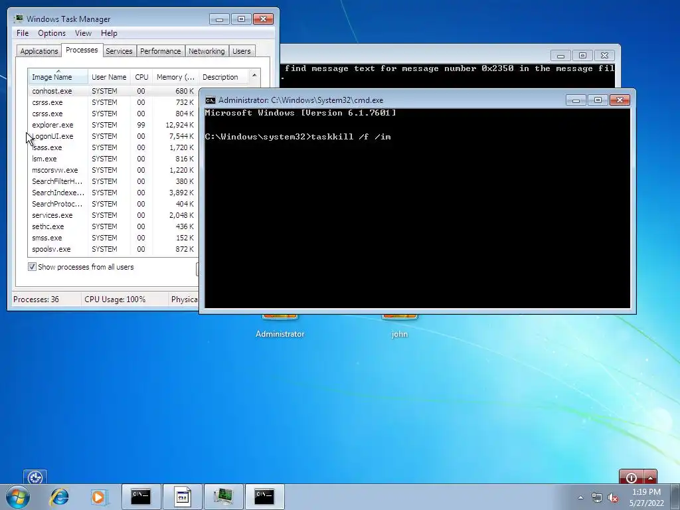Switch to Performance tab
This screenshot has height=510, width=680.
161,51
